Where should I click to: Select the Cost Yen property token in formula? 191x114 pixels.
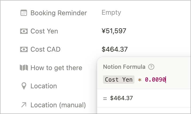point(119,80)
